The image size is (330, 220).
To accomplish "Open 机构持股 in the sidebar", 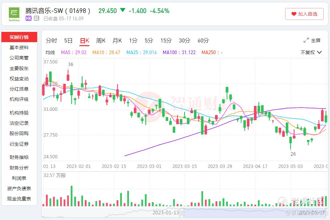I will [x=19, y=113].
